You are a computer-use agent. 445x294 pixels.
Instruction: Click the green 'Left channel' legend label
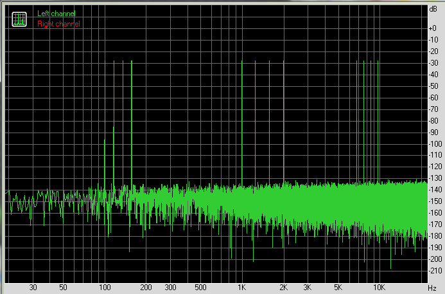tap(57, 14)
